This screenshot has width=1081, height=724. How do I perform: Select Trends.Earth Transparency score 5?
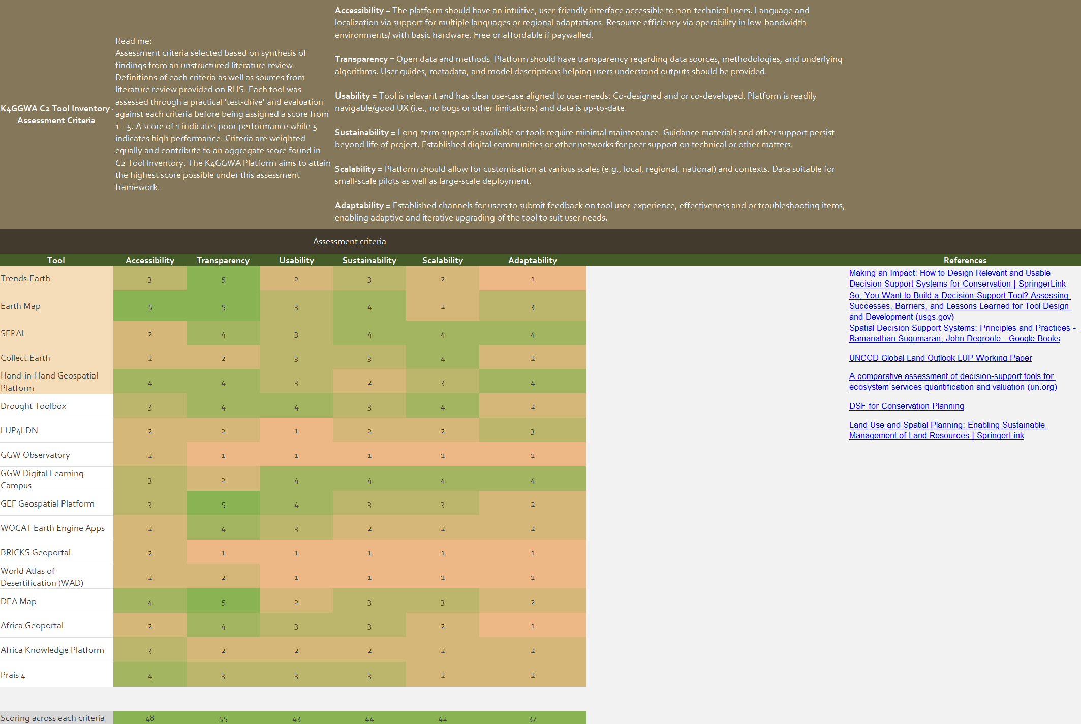point(223,278)
